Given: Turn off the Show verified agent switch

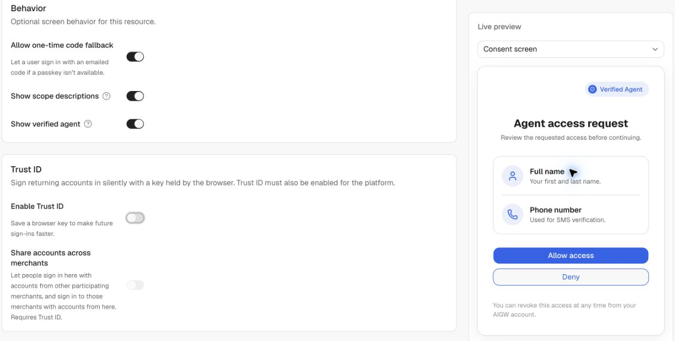Looking at the screenshot, I should 135,124.
